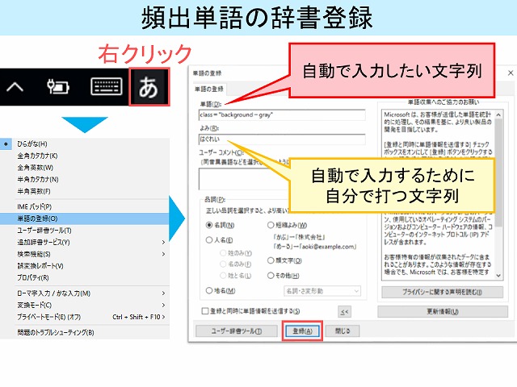Click the IME あ input mode indicator

(x=149, y=87)
